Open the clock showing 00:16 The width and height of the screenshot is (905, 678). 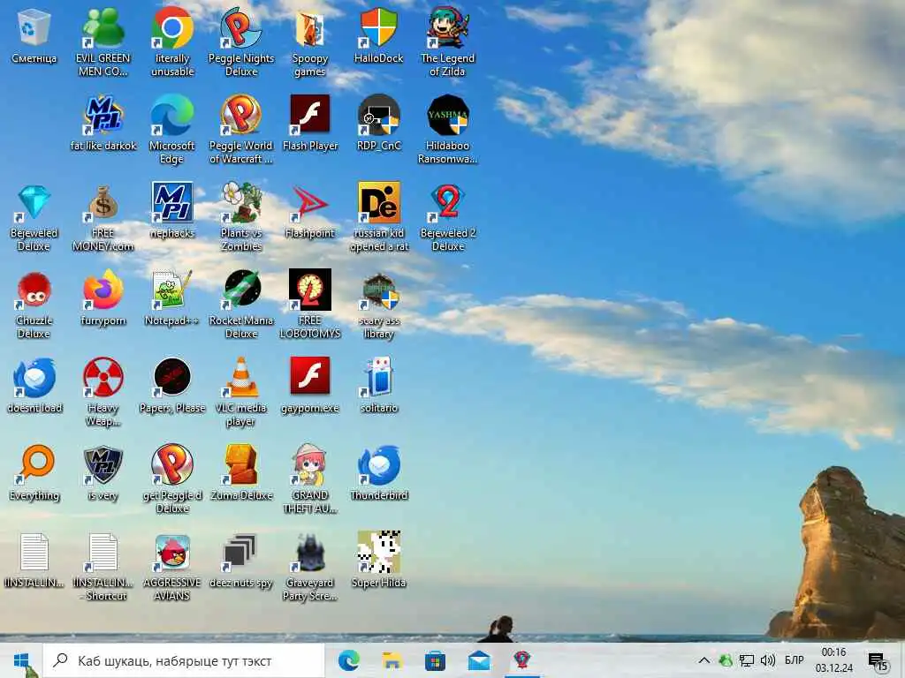click(833, 660)
